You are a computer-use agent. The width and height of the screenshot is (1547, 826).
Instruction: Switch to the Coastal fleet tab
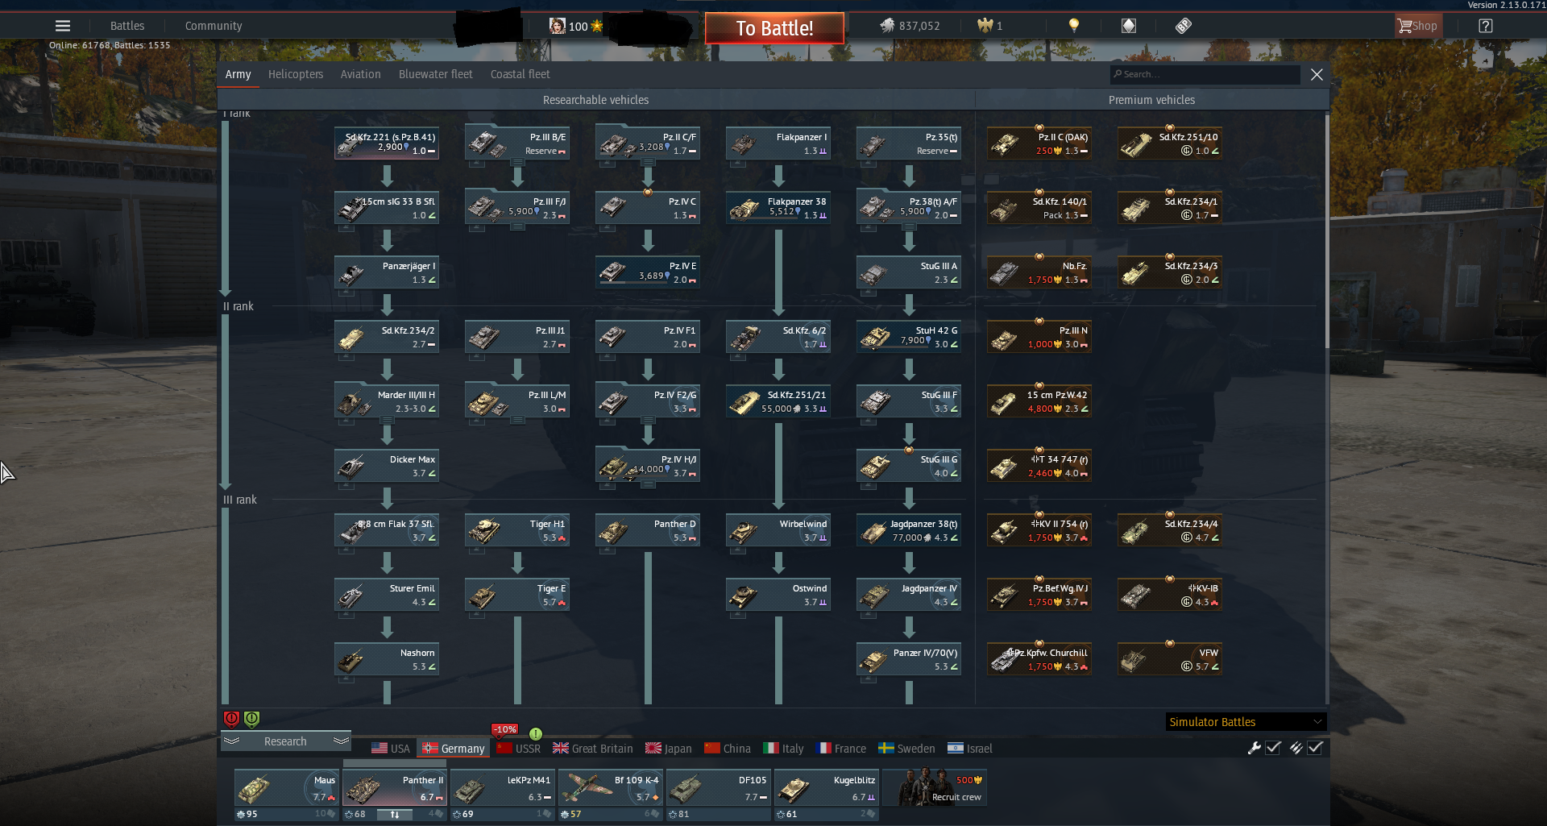click(520, 74)
